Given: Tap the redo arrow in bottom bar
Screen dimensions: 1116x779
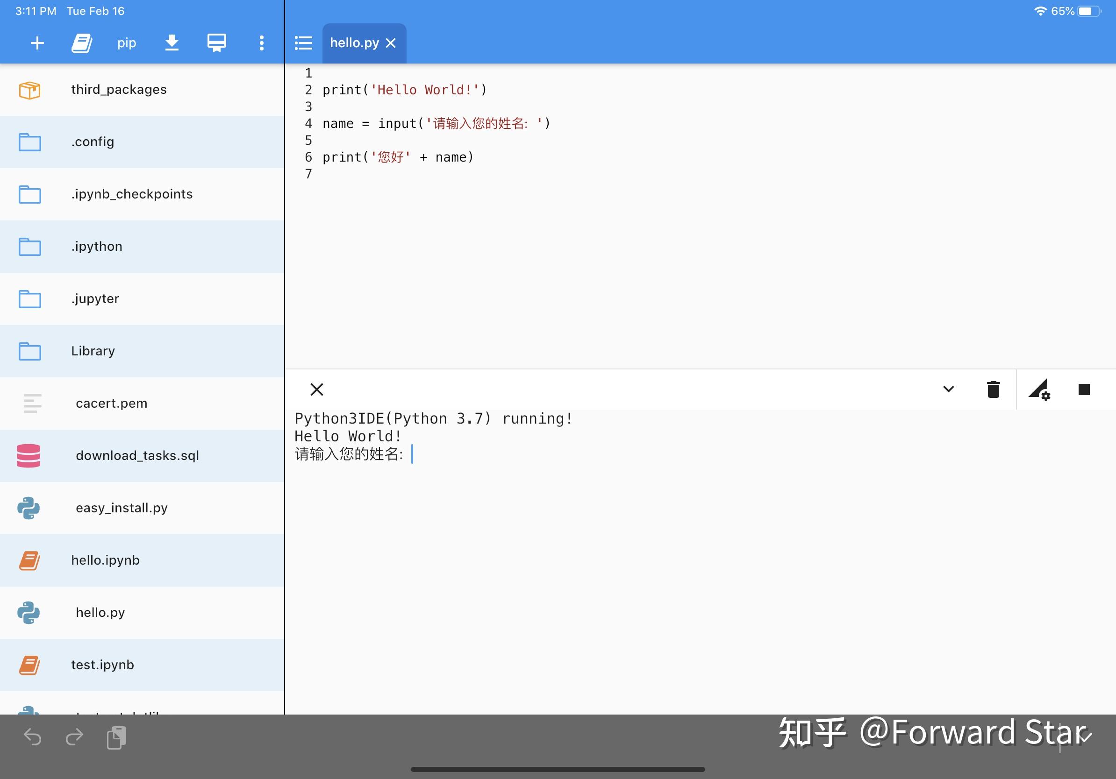Looking at the screenshot, I should click(74, 737).
